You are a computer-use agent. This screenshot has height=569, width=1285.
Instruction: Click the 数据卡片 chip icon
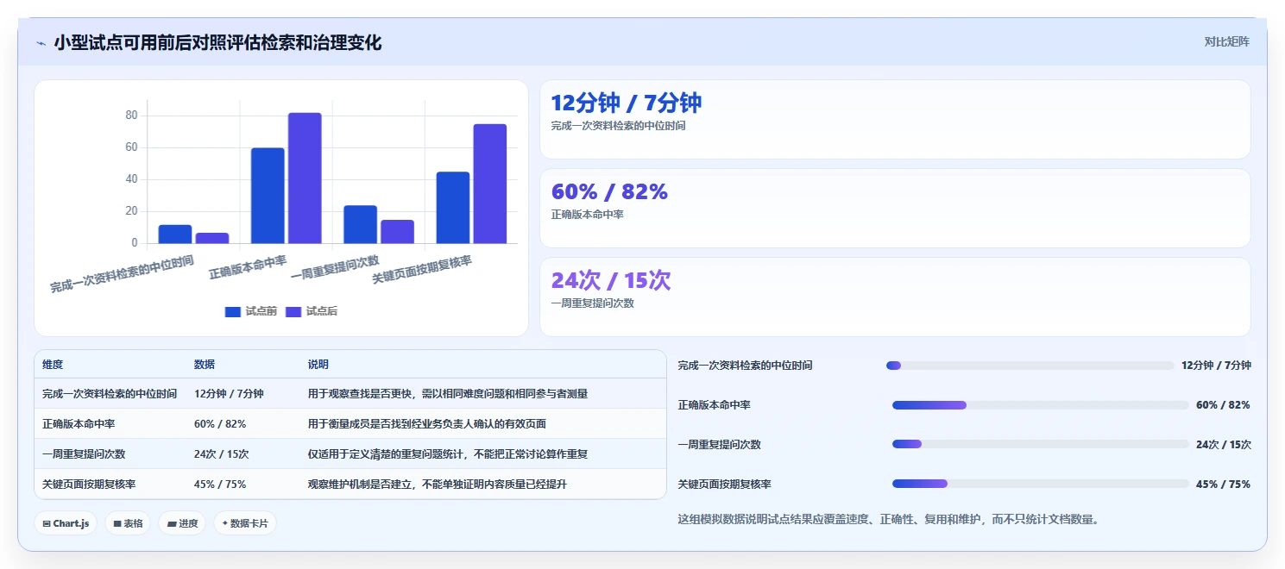click(224, 523)
